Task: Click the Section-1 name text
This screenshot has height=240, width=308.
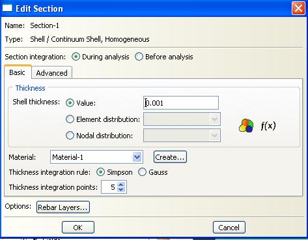Action: pos(44,25)
